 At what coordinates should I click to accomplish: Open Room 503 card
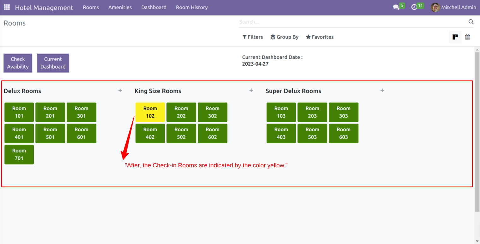[312, 133]
